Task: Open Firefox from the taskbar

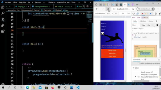Action: (x=53, y=87)
